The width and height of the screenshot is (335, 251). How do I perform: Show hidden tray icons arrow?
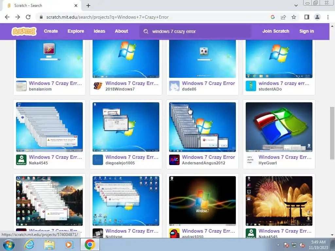point(278,245)
